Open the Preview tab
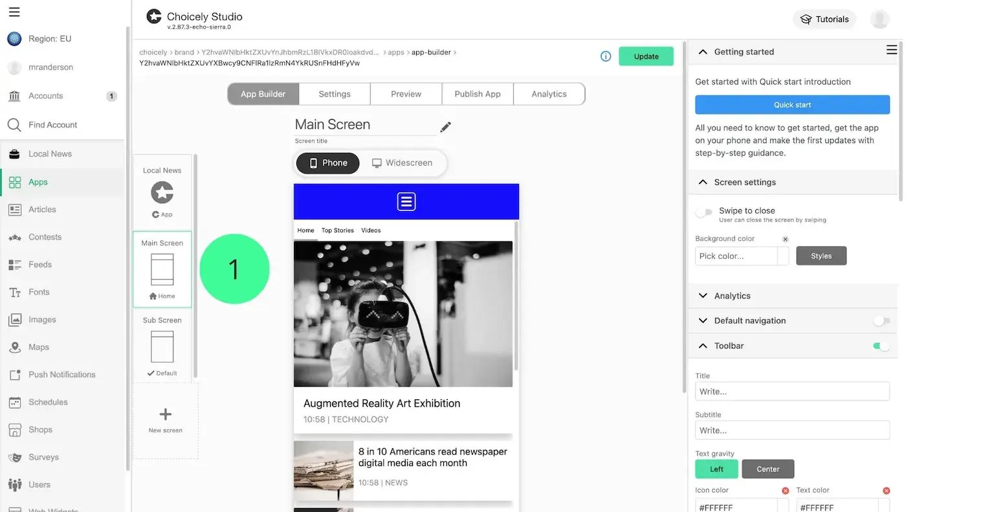This screenshot has height=512, width=994. coord(406,94)
